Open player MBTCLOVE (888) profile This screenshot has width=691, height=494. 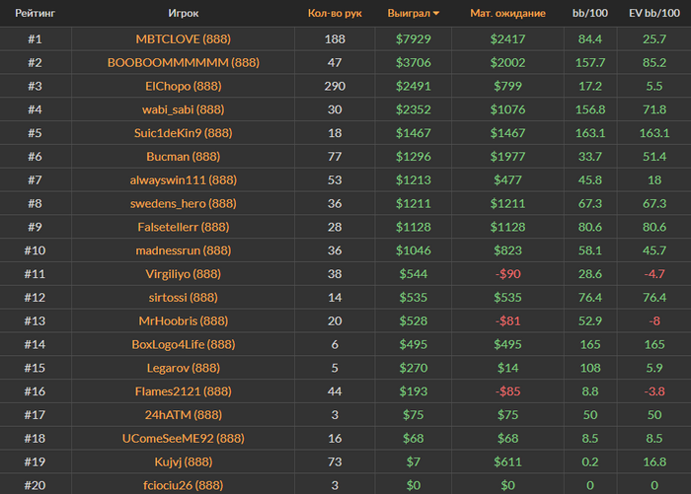tap(183, 39)
